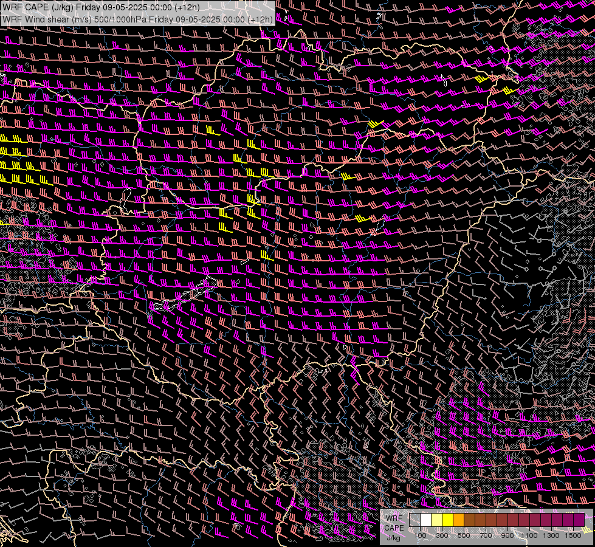Image resolution: width=595 pixels, height=547 pixels.
Task: Click the orange CAPE legend swatch
Action: [458, 520]
